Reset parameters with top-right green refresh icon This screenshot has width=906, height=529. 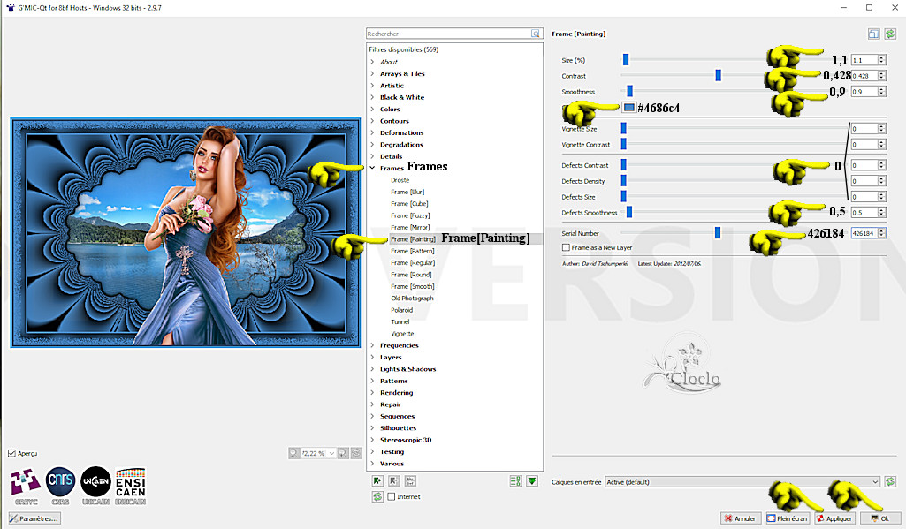click(890, 34)
